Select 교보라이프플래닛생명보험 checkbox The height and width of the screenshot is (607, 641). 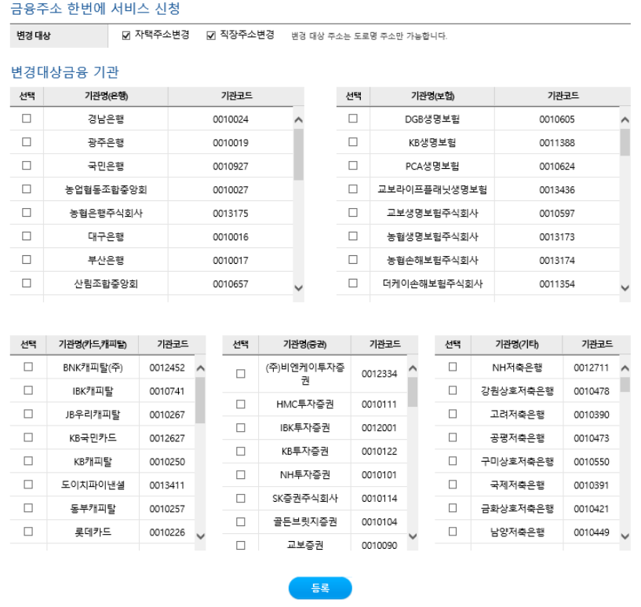click(353, 189)
